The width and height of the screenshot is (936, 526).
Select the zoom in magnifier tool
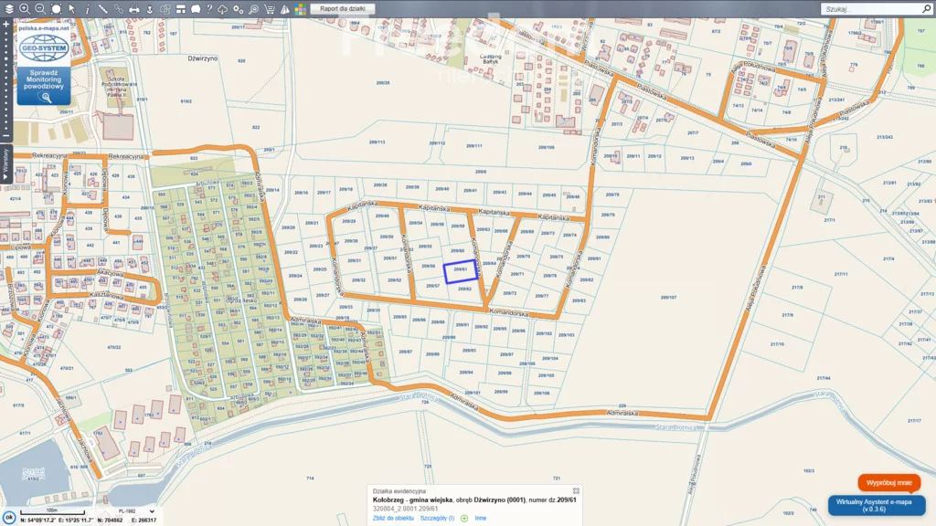(25, 8)
